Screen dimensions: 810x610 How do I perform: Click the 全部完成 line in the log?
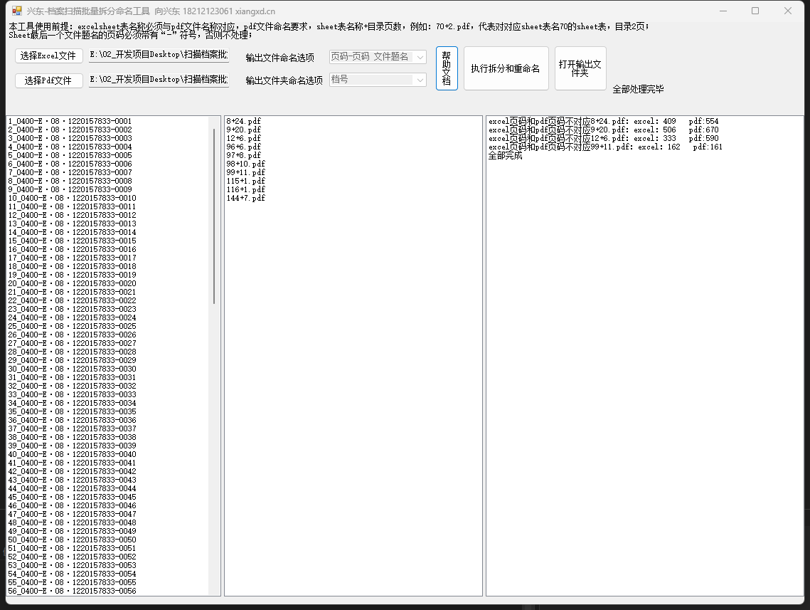pyautogui.click(x=505, y=156)
